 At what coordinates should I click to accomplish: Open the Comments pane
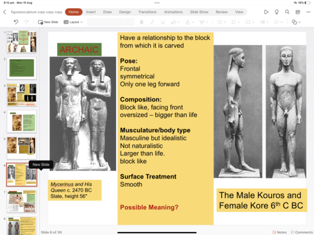301,232
